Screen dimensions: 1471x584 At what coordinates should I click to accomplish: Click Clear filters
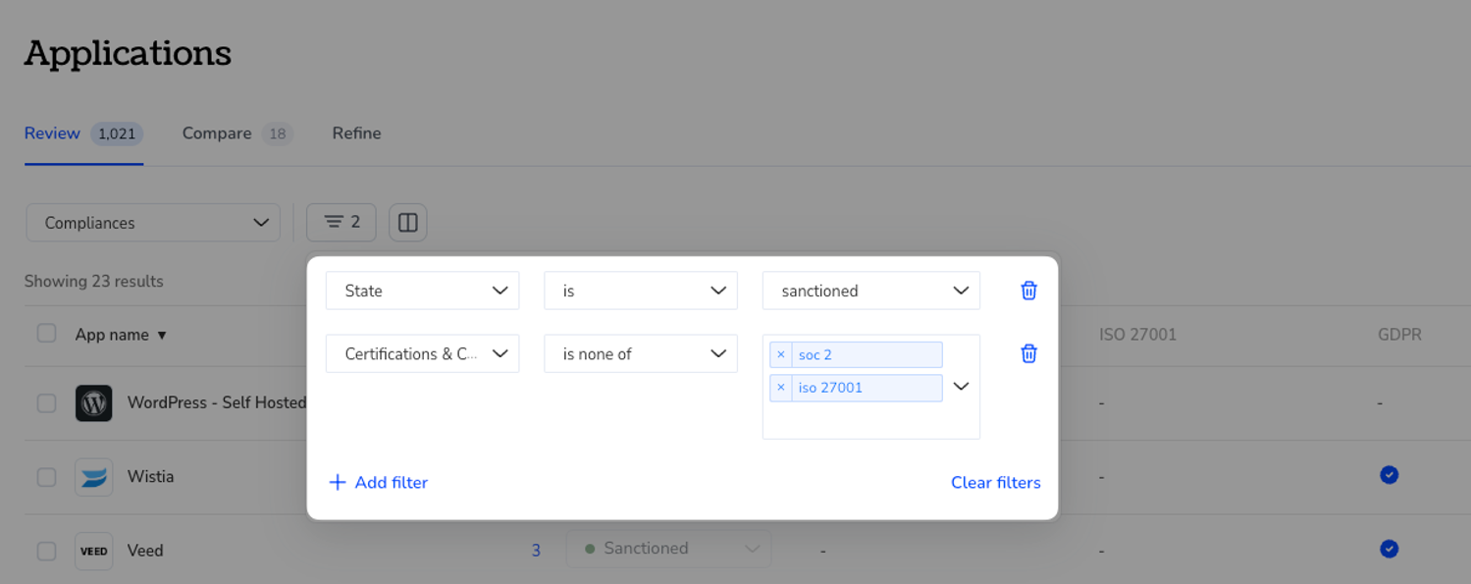(x=995, y=482)
